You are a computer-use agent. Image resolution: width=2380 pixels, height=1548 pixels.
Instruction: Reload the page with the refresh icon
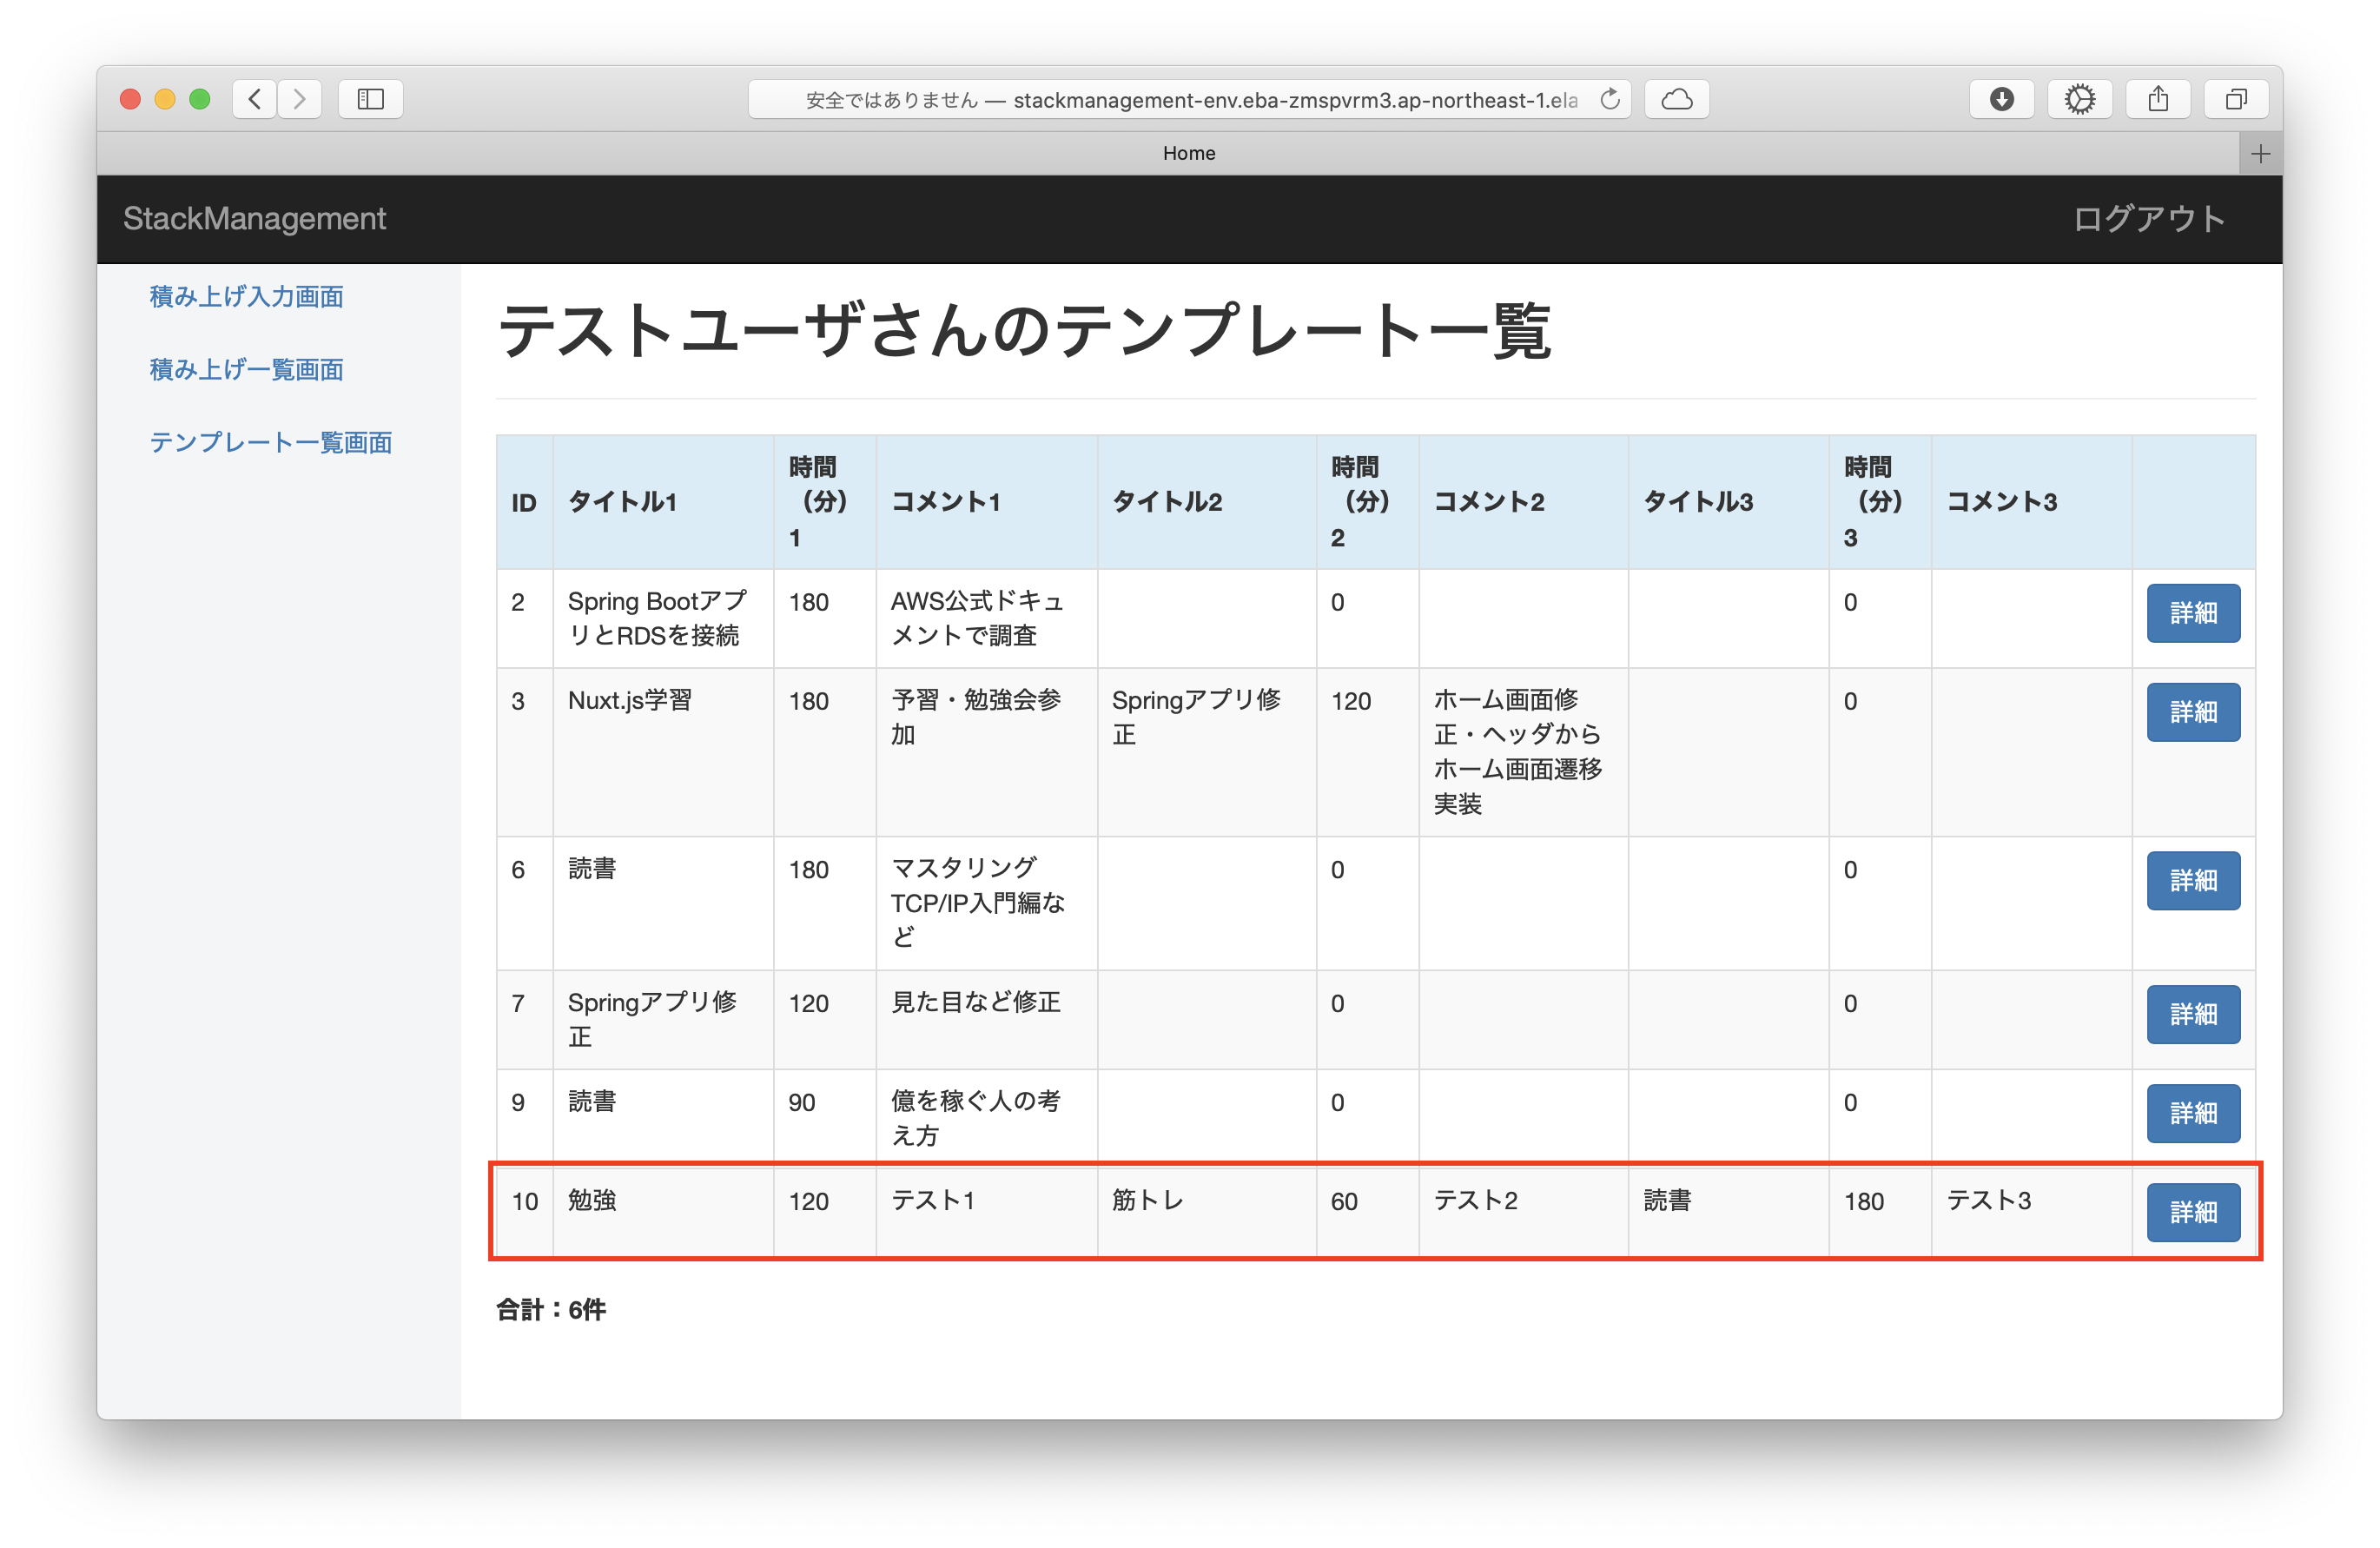pyautogui.click(x=1610, y=99)
